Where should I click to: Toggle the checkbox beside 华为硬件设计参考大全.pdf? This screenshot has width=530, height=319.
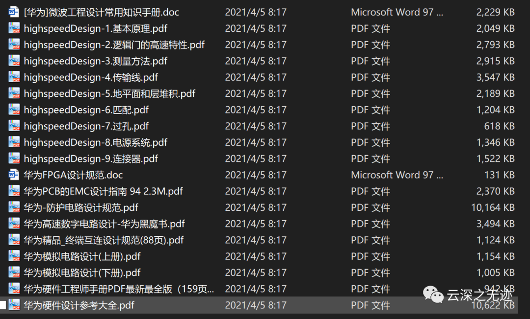point(3,305)
